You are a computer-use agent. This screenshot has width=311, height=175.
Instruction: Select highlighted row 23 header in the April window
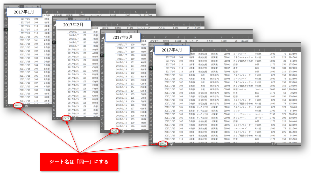point(151,68)
